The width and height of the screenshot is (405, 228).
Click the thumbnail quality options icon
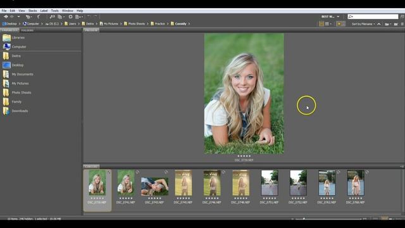(x=328, y=24)
